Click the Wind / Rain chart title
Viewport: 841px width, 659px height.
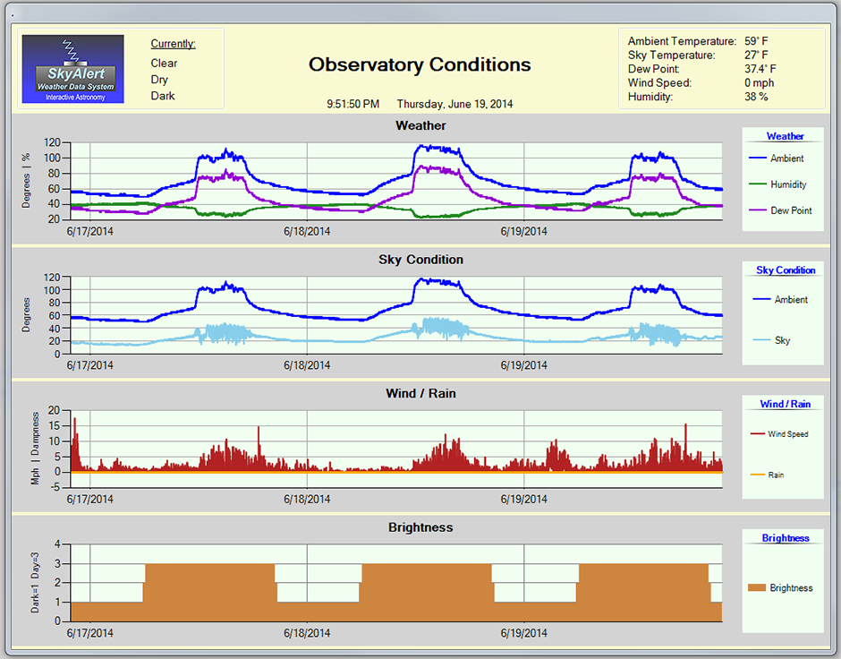click(420, 393)
